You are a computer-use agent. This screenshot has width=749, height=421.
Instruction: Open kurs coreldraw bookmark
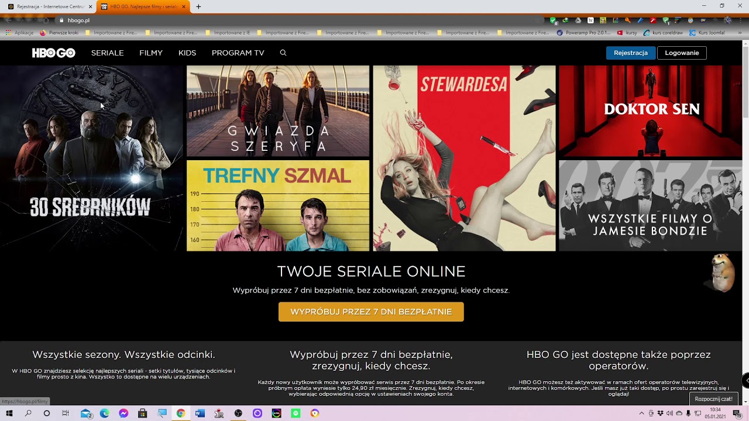(662, 33)
